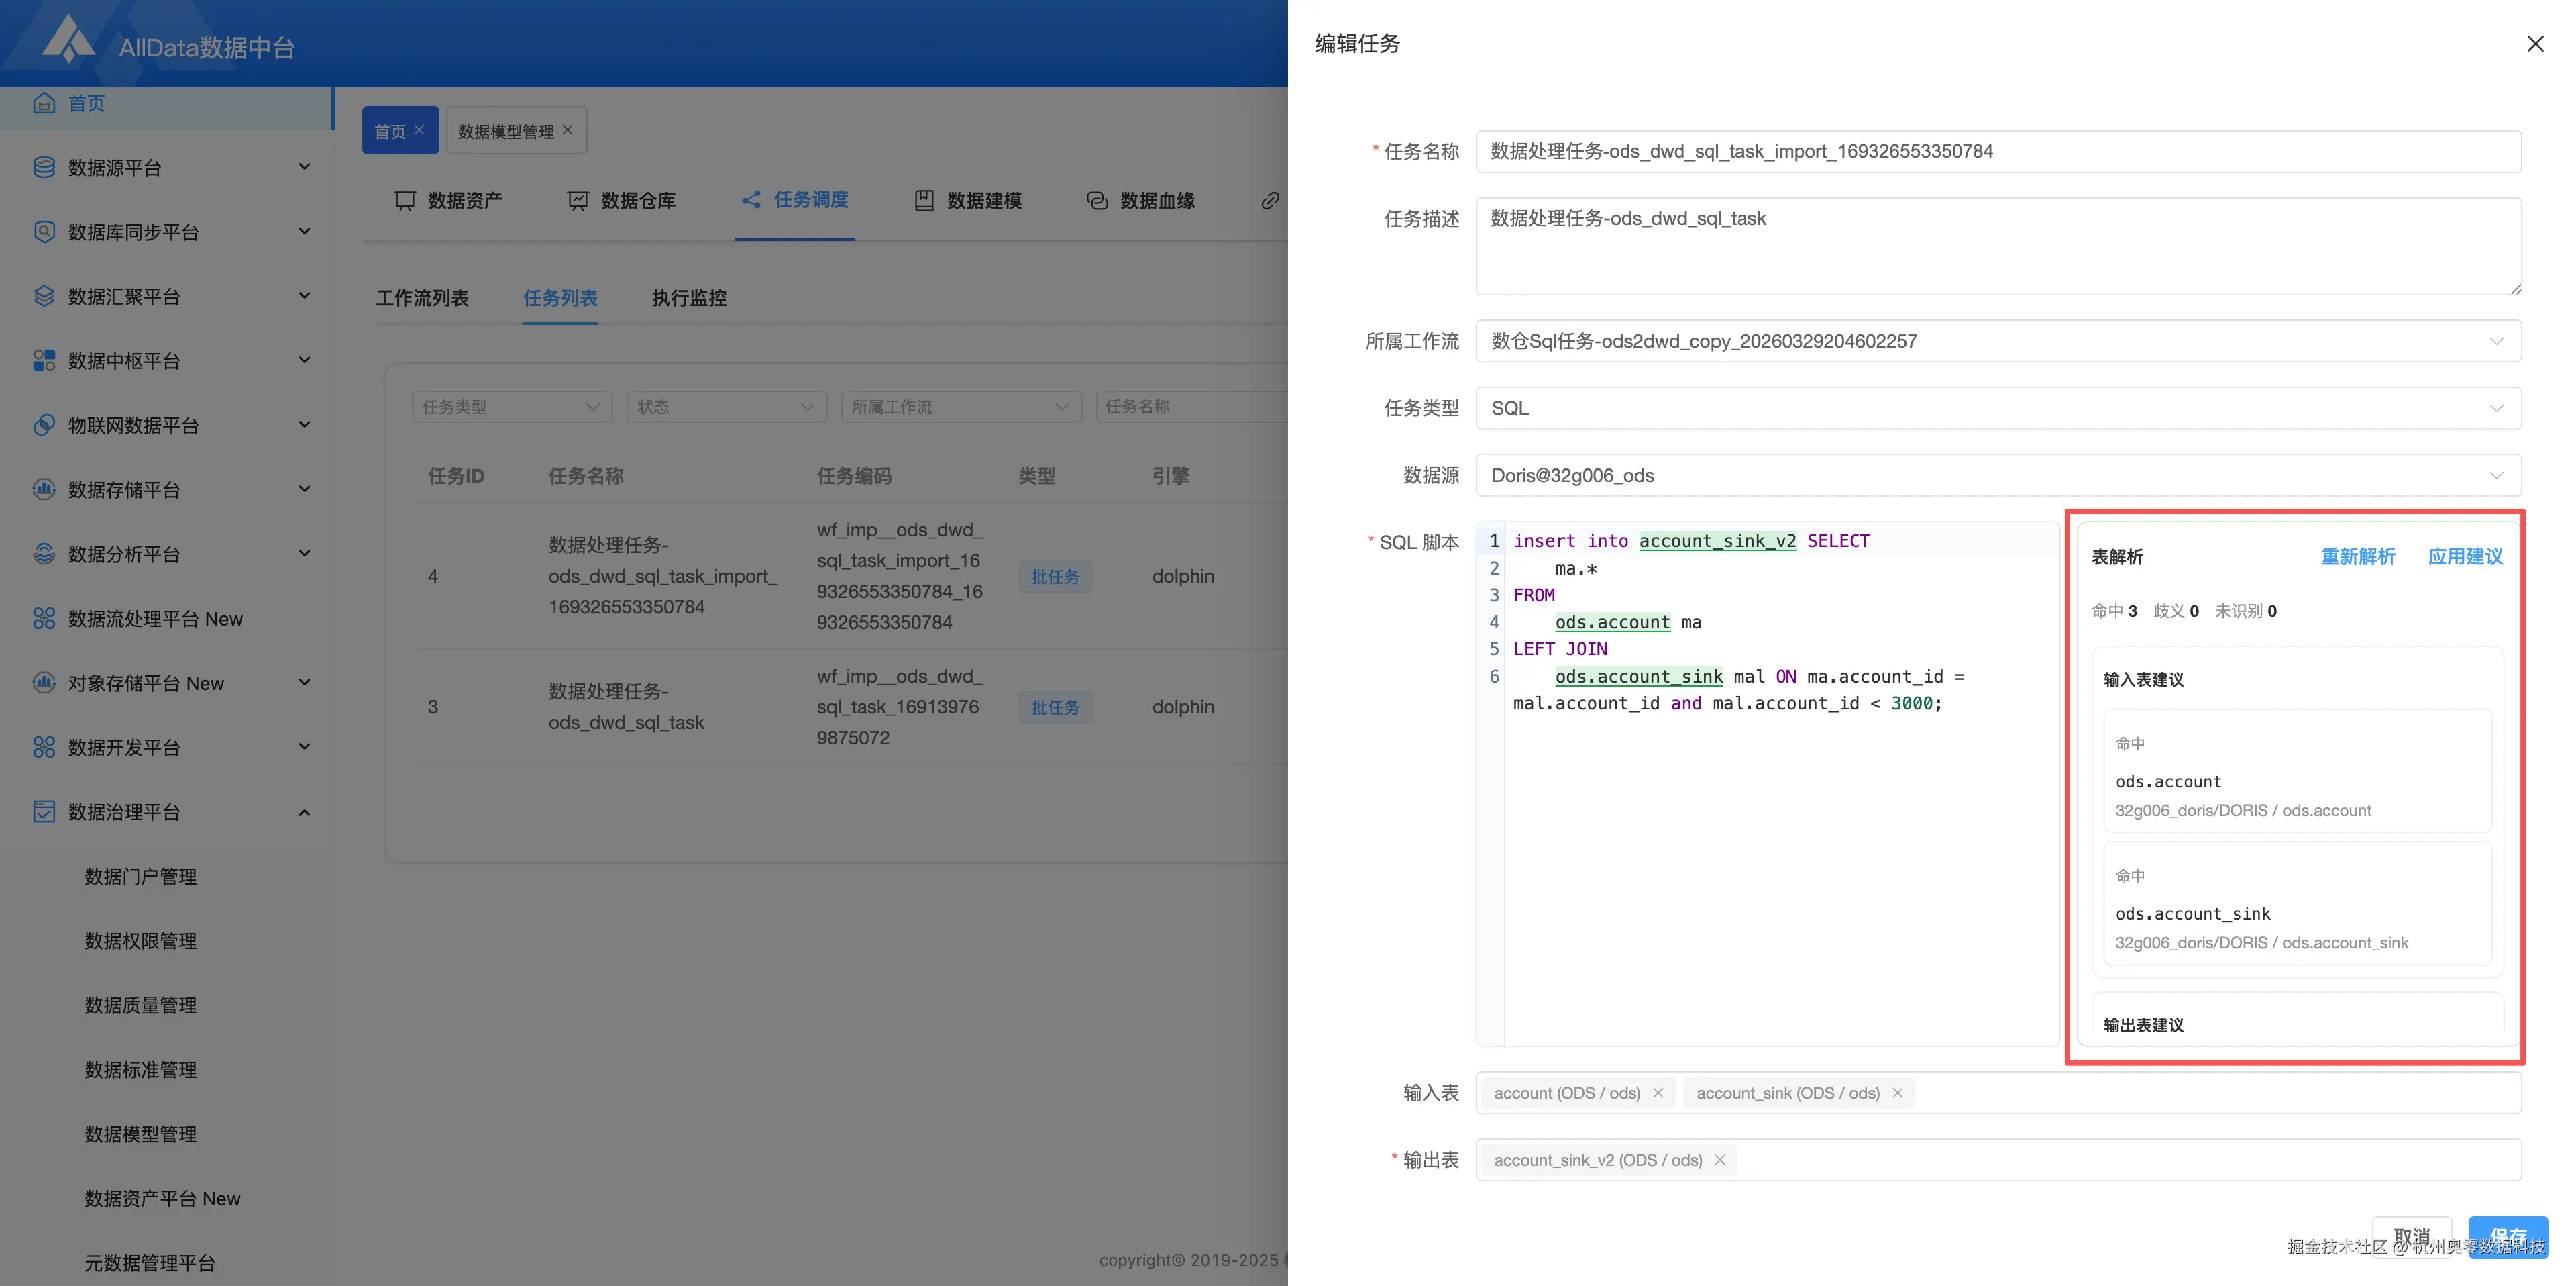Click the 重新解析 link
This screenshot has height=1286, width=2576.
pos(2357,556)
